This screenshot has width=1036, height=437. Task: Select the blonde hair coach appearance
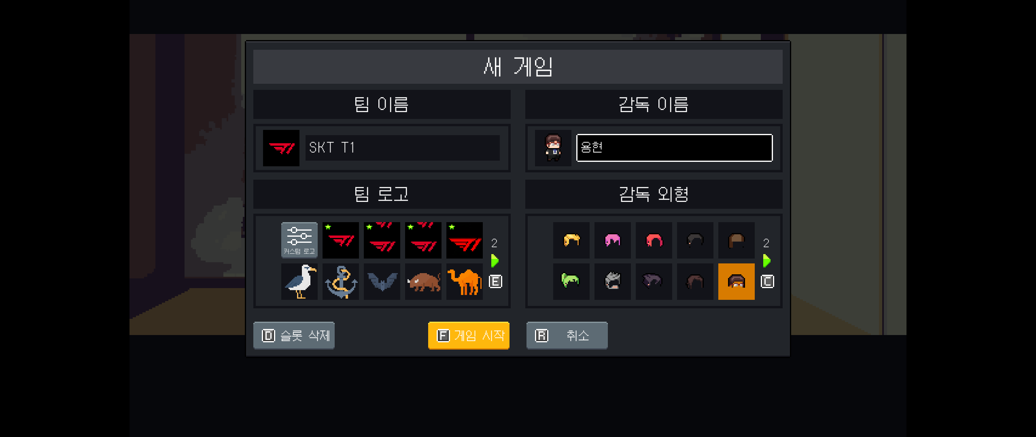[x=571, y=240]
